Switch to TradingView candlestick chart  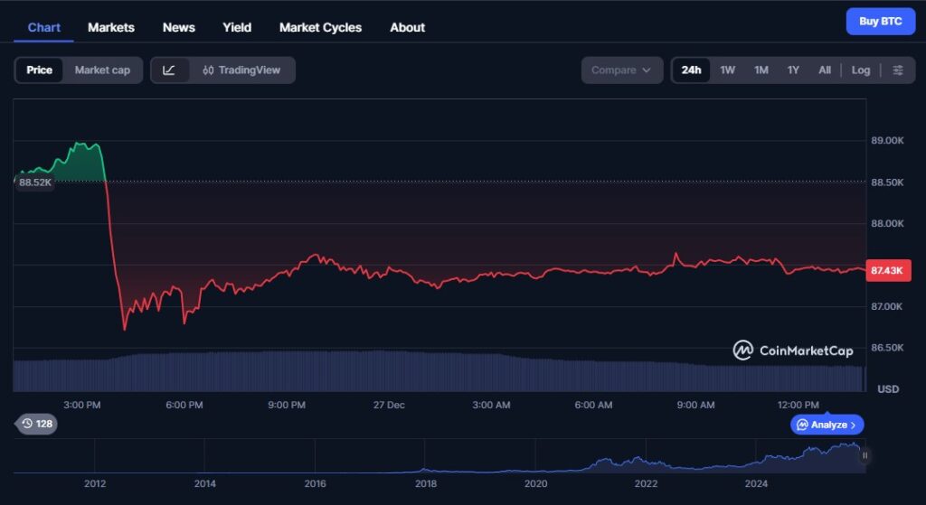pos(241,70)
